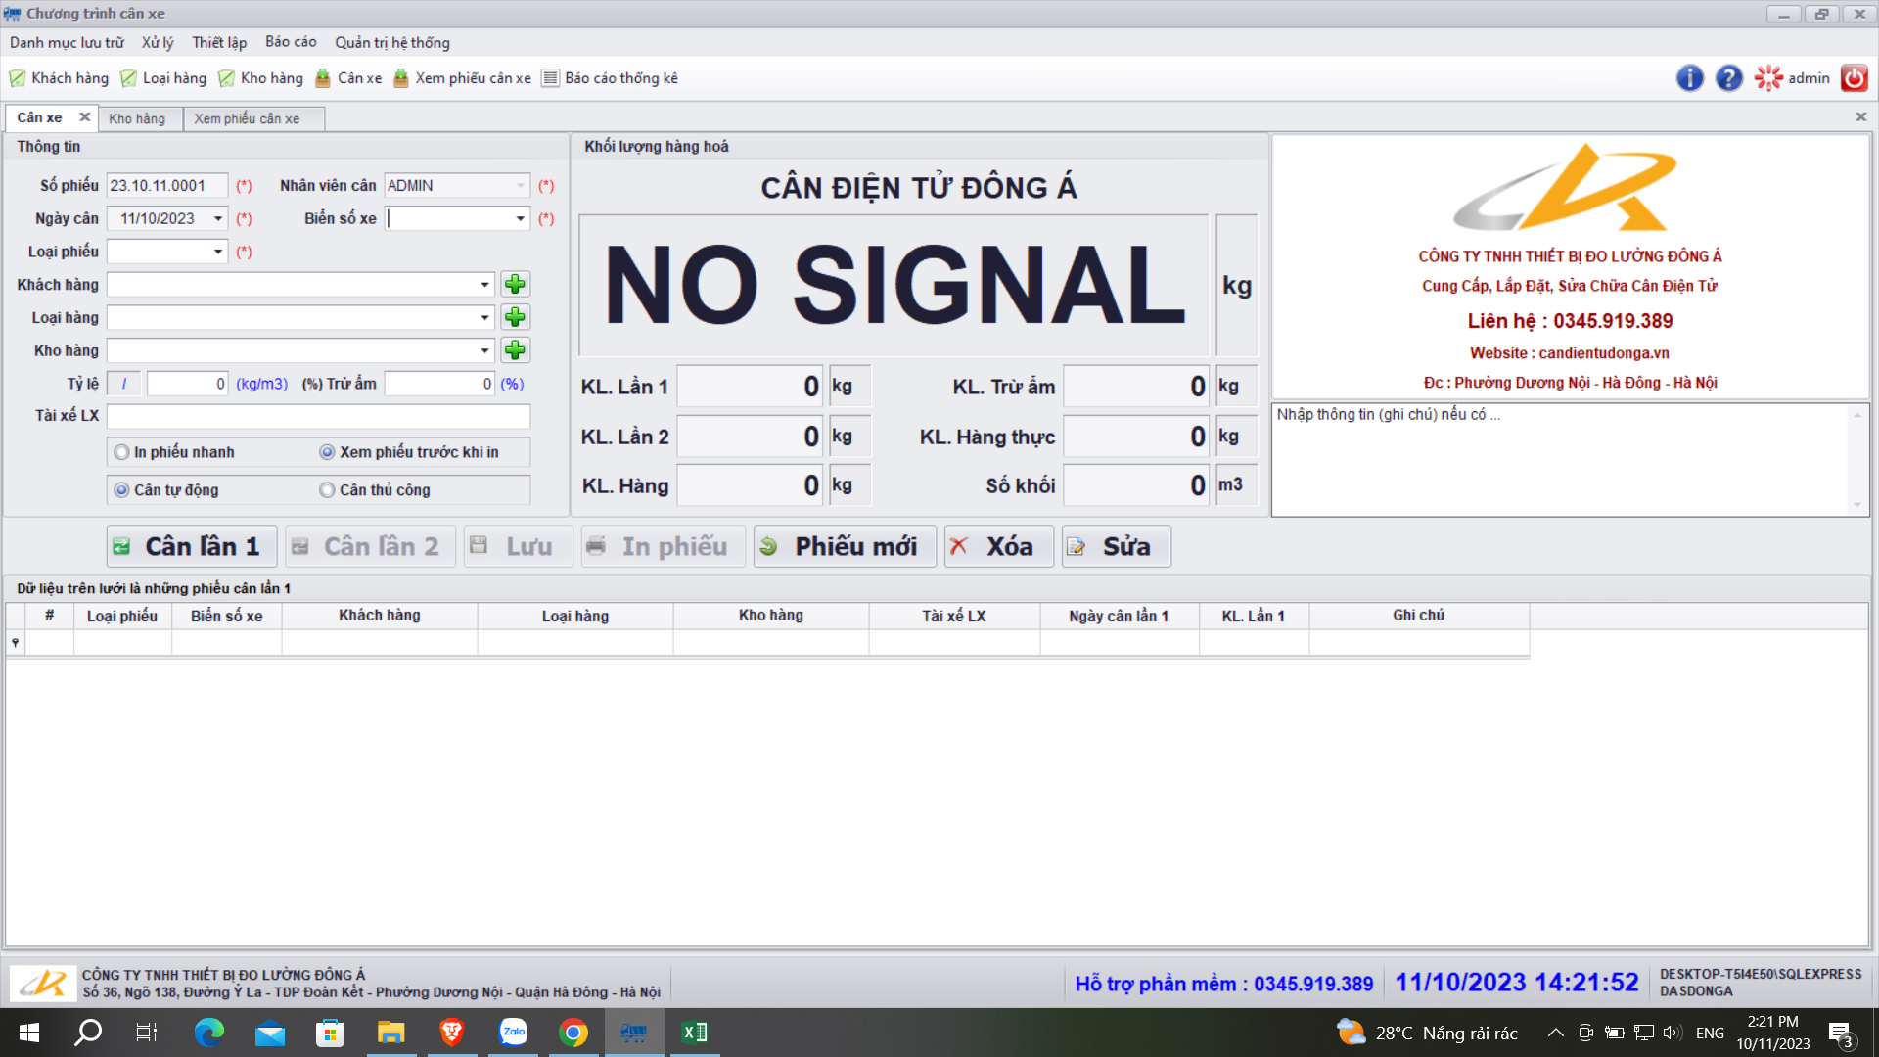Sort grid by Ngày cân lần 1 column
Viewport: 1879px width, 1057px height.
1119,616
